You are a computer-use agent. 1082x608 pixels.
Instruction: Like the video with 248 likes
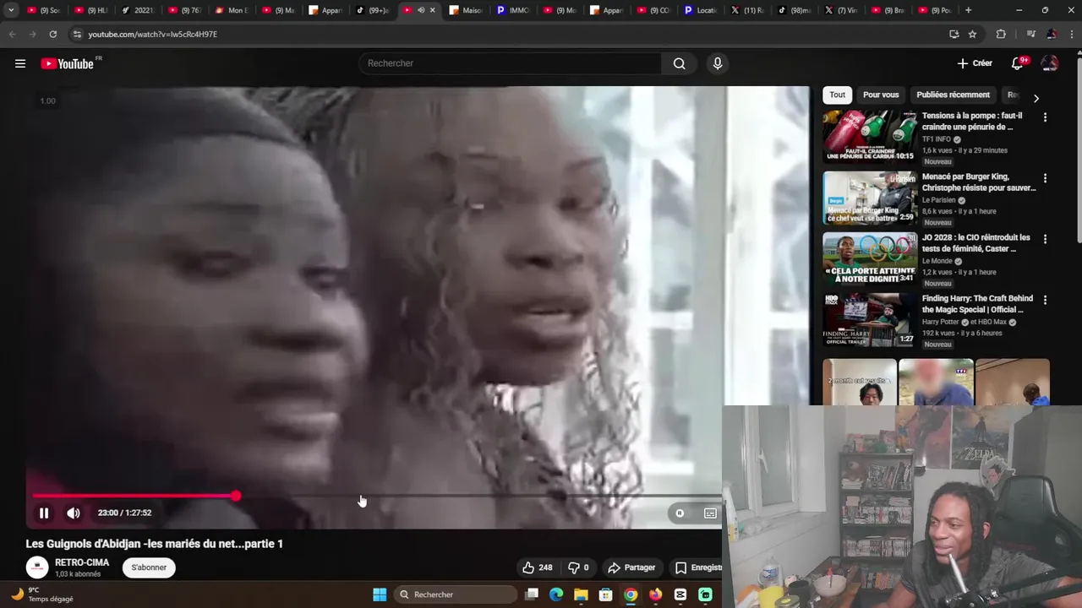[x=538, y=567]
